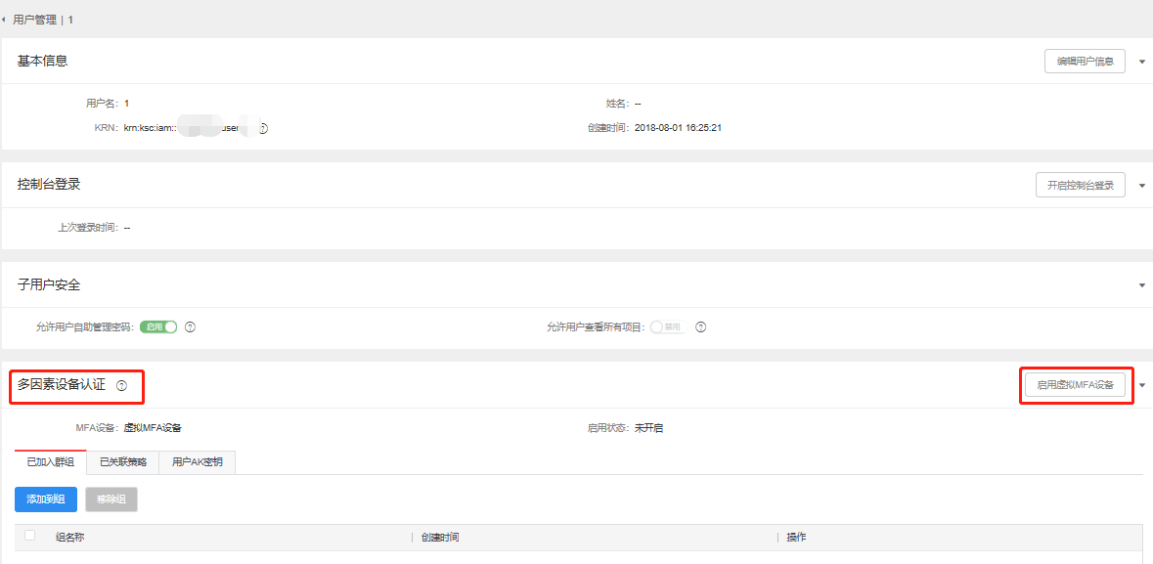This screenshot has height=564, width=1153.
Task: Select the 已加入群组 tab
Action: point(51,462)
